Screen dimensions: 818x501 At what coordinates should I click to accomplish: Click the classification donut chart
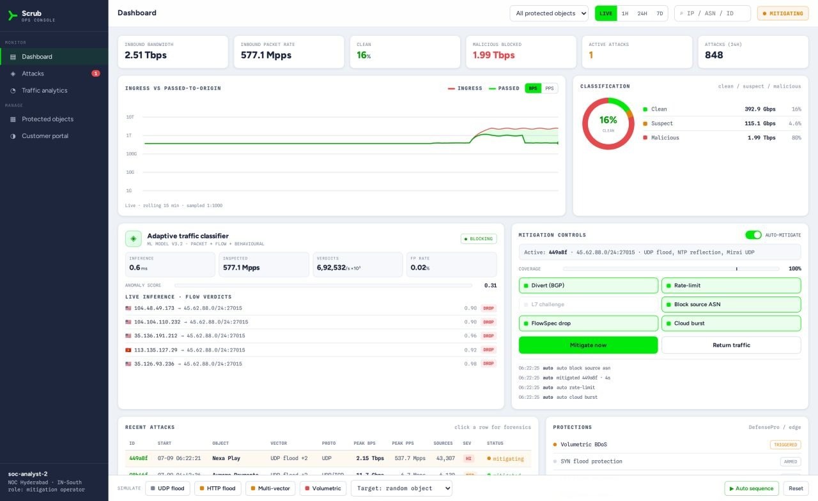coord(608,123)
